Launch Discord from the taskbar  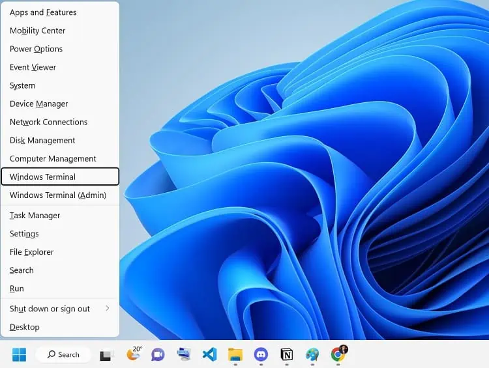(261, 354)
